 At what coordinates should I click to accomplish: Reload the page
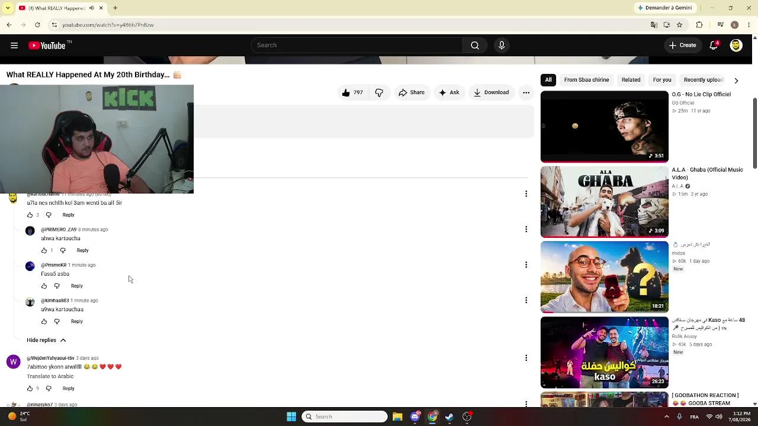[37, 25]
